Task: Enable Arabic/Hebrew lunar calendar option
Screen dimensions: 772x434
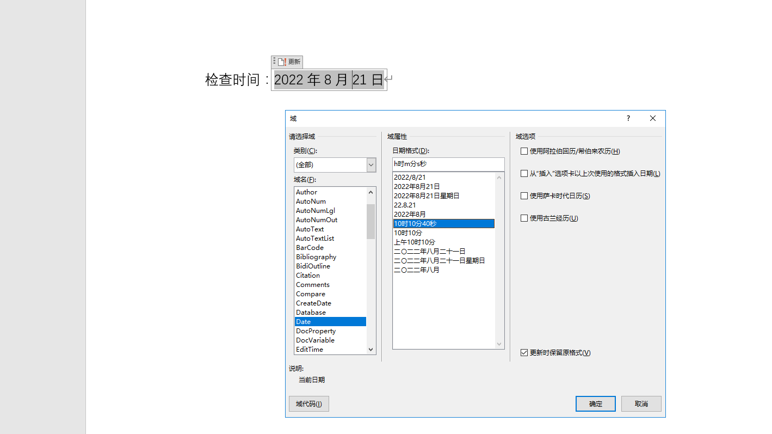Action: pos(570,151)
